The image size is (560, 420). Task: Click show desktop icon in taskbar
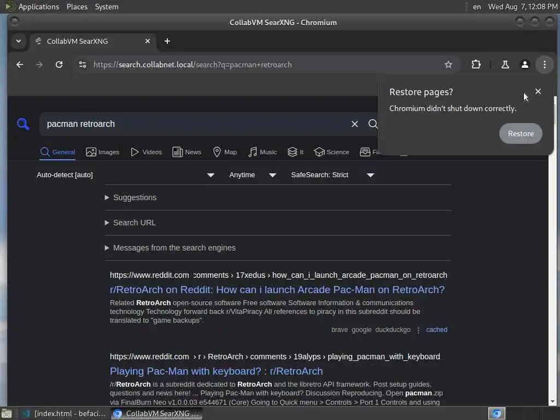pyautogui.click(x=7, y=414)
